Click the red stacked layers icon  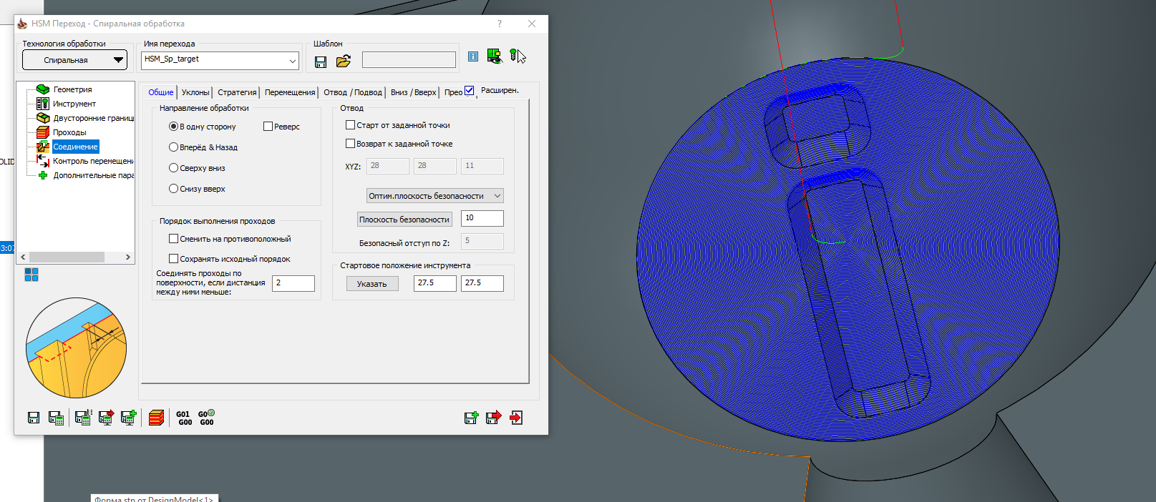[156, 418]
